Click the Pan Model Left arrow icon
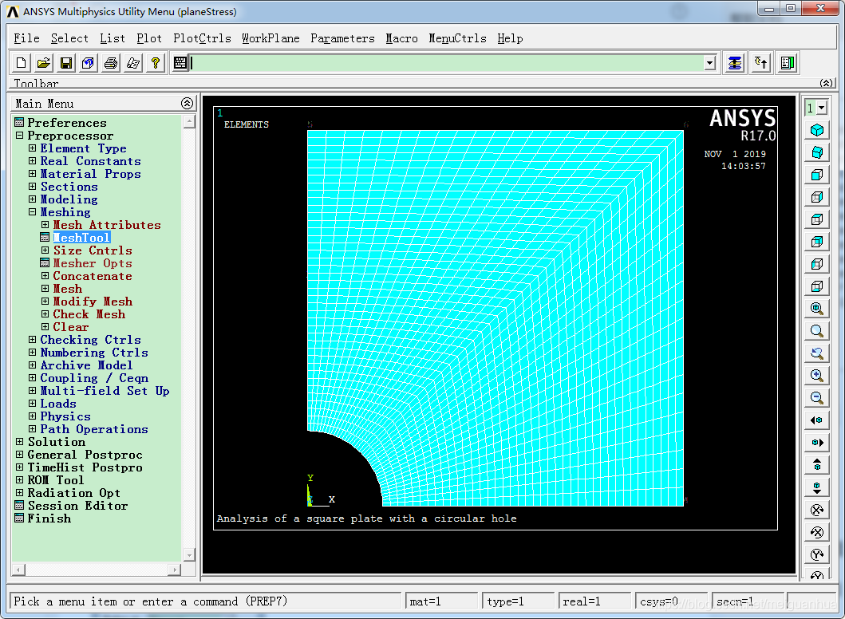This screenshot has width=845, height=619. tap(816, 420)
